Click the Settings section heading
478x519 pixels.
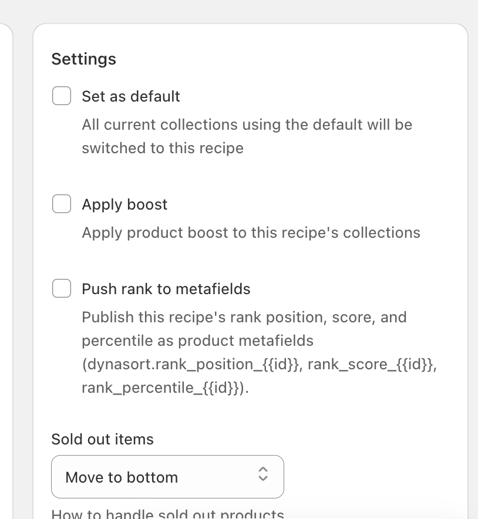83,59
